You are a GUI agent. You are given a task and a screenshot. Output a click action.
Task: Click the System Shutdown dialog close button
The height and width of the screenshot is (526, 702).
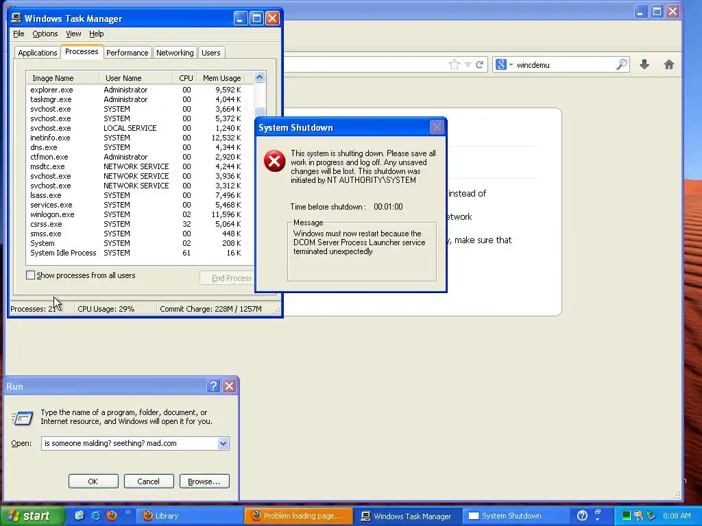coord(437,127)
